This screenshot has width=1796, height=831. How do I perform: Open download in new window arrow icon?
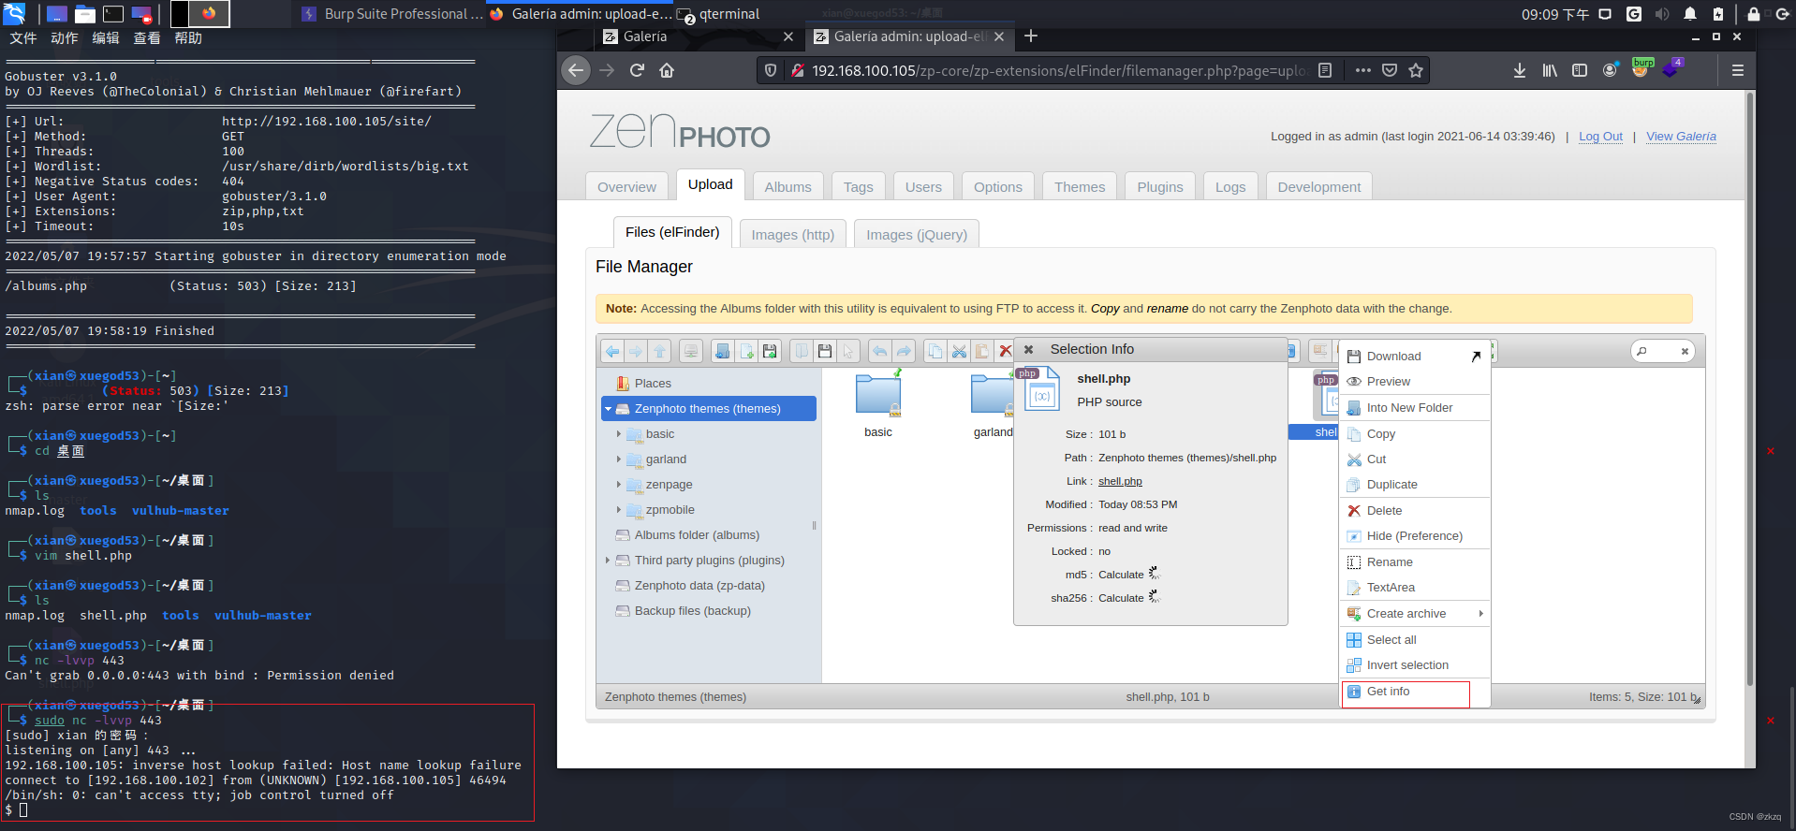pos(1476,356)
